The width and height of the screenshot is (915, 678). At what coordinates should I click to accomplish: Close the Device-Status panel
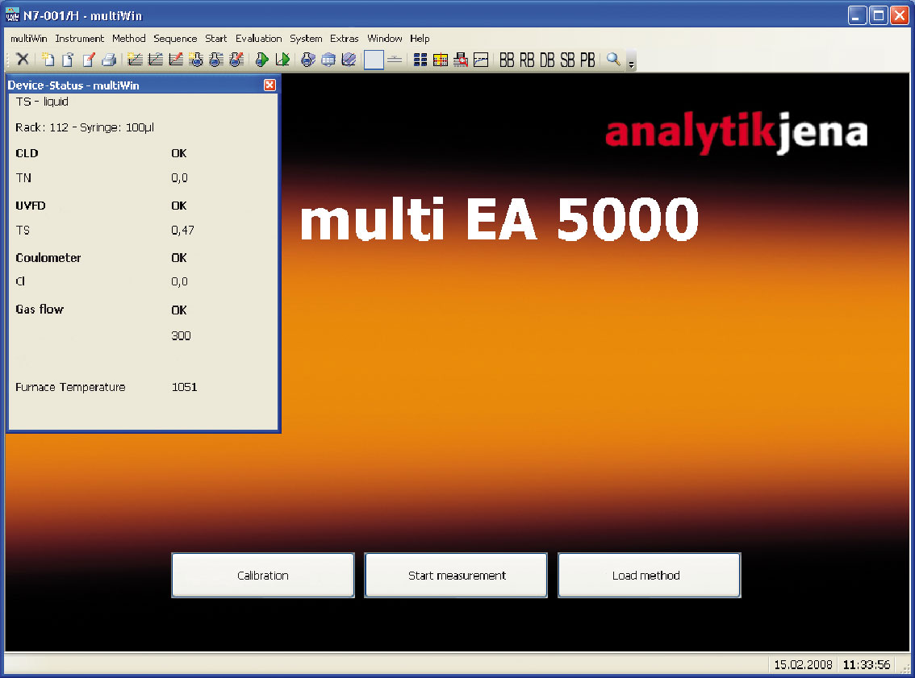click(269, 85)
